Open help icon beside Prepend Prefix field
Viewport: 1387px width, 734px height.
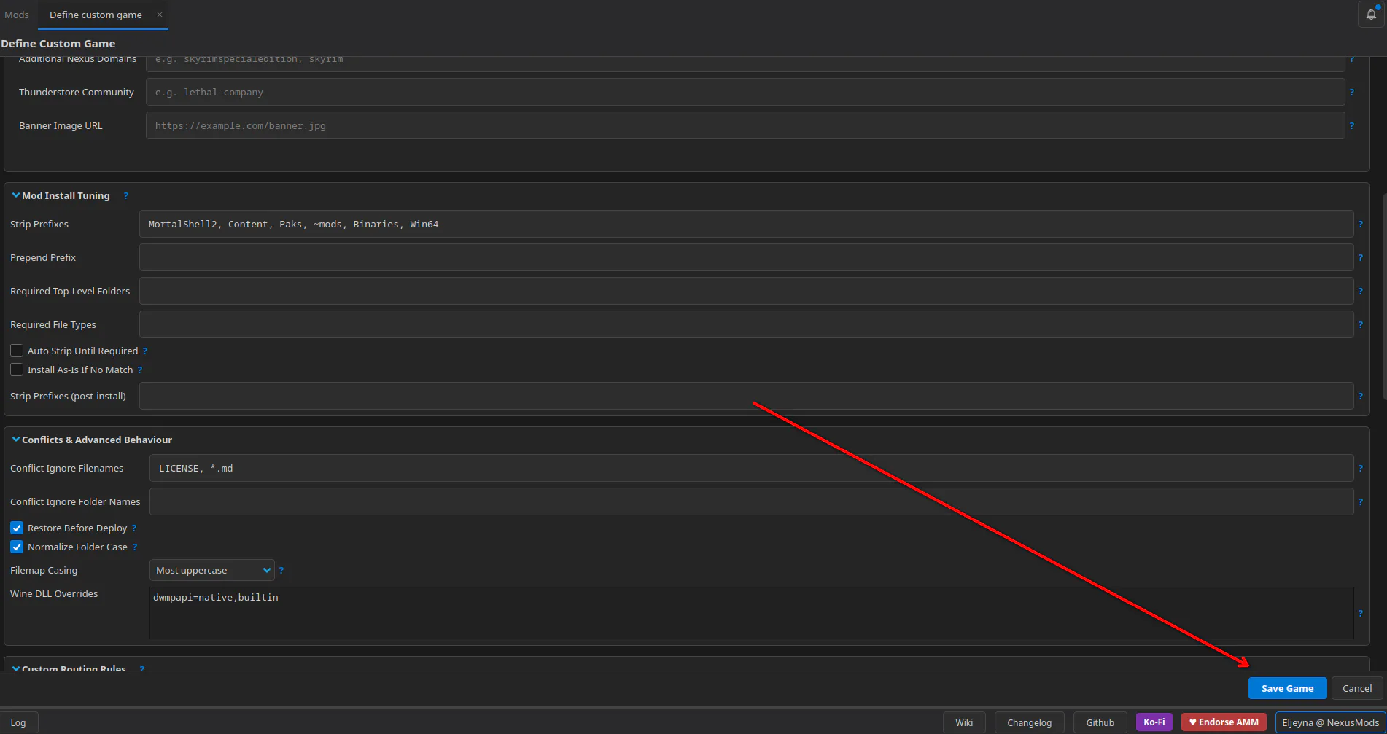point(1360,258)
